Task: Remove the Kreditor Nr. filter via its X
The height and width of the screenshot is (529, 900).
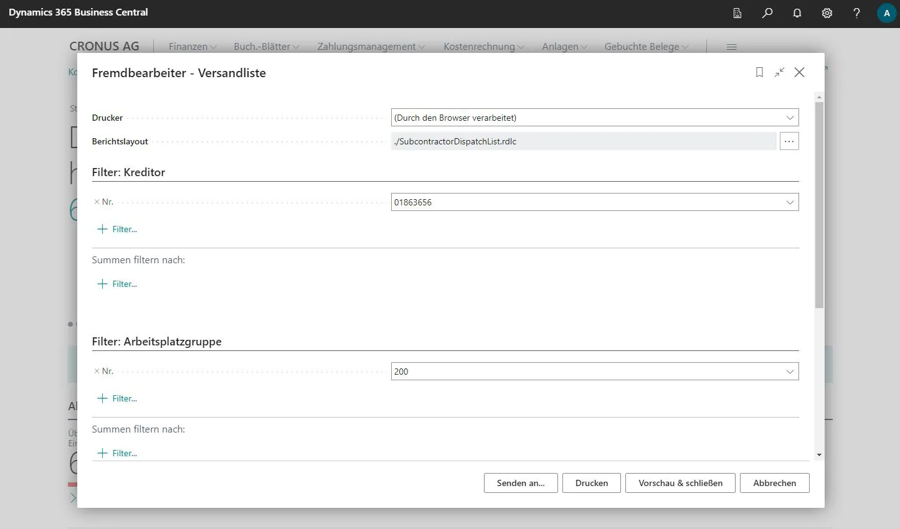Action: click(97, 202)
